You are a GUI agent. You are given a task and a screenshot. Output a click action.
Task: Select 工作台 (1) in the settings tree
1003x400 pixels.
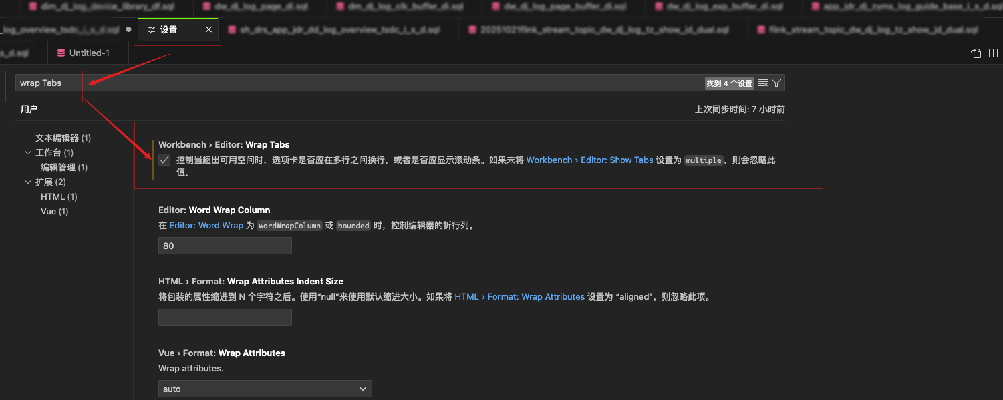point(54,153)
